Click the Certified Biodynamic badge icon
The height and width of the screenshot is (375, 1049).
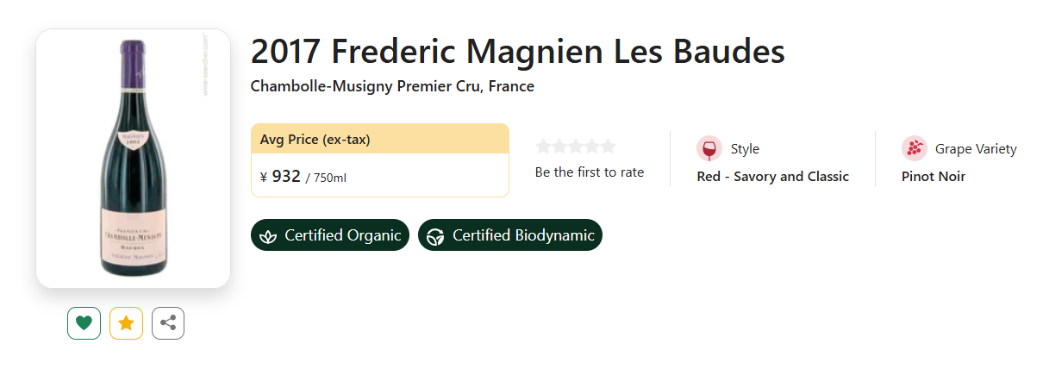tap(436, 235)
